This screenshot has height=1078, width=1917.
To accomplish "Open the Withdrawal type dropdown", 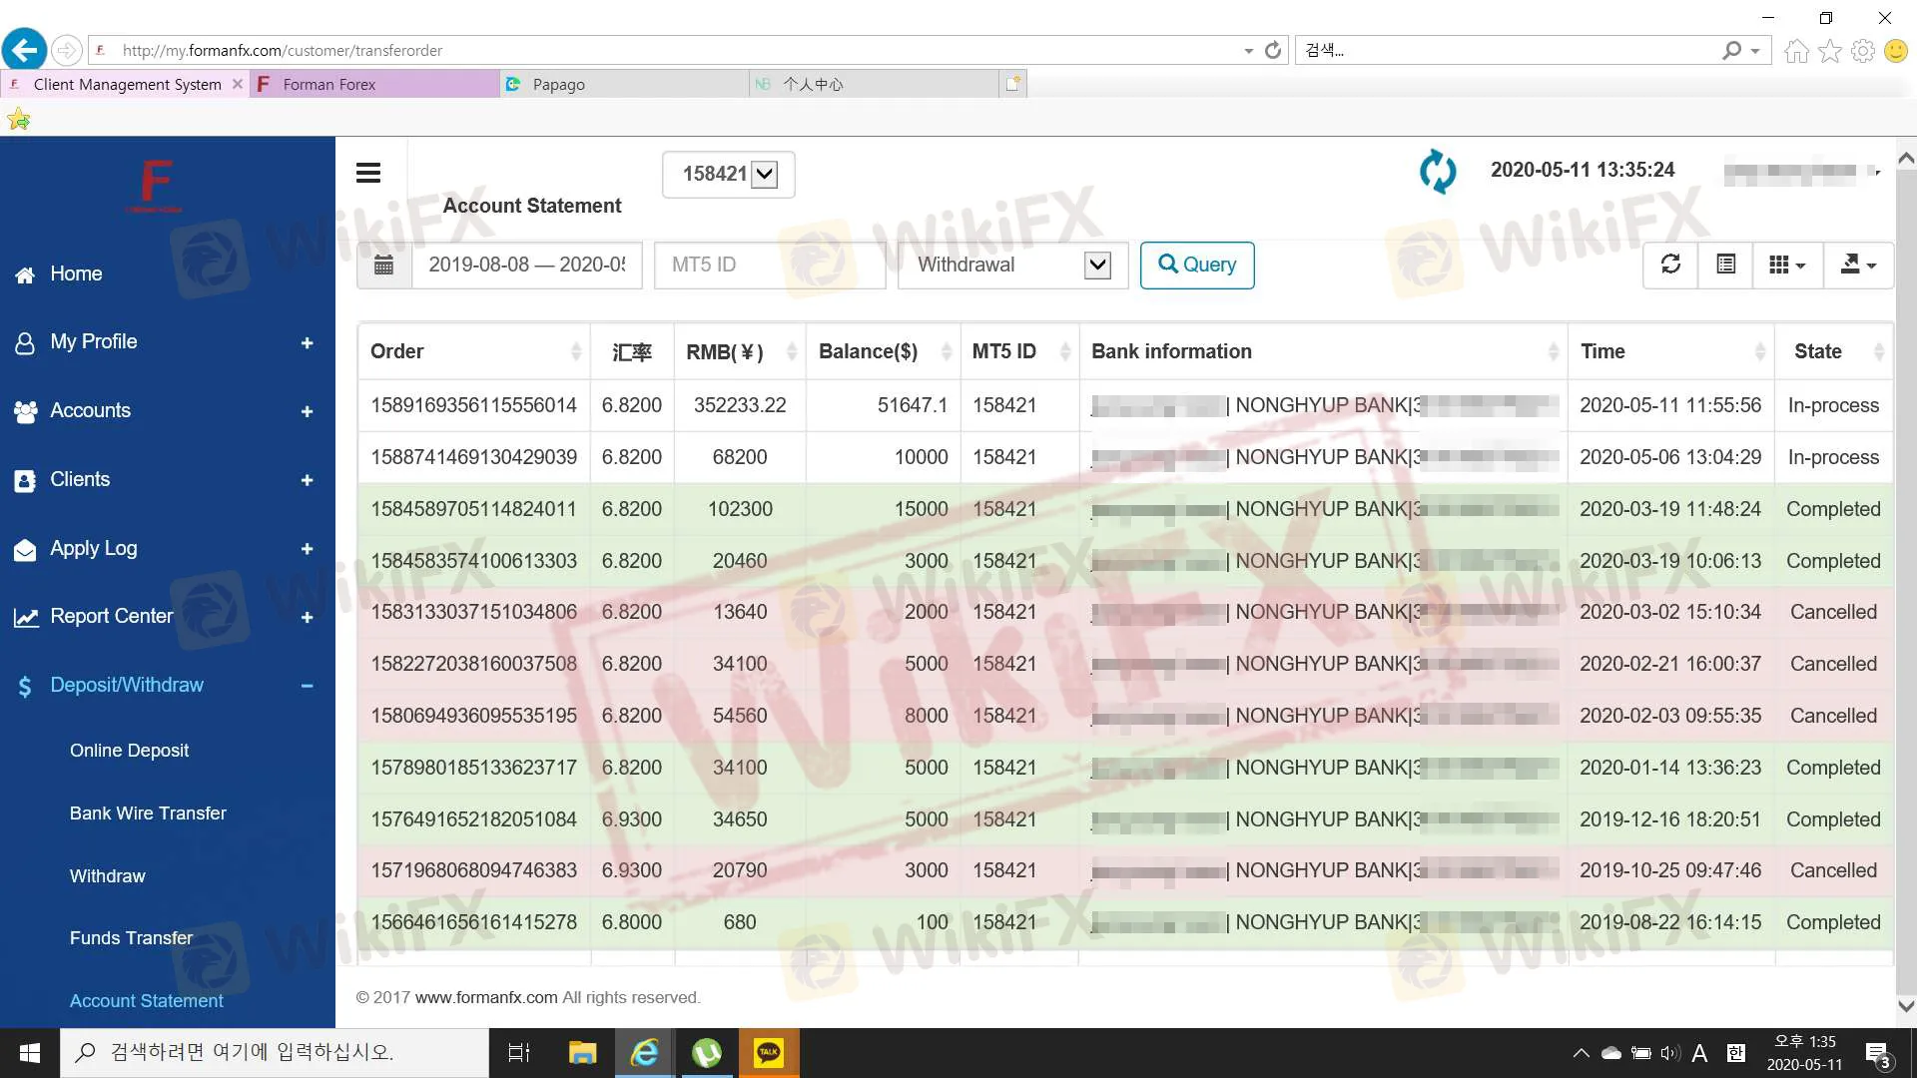I will click(x=1012, y=265).
